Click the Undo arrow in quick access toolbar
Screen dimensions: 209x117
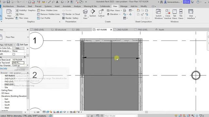(x=18, y=2)
